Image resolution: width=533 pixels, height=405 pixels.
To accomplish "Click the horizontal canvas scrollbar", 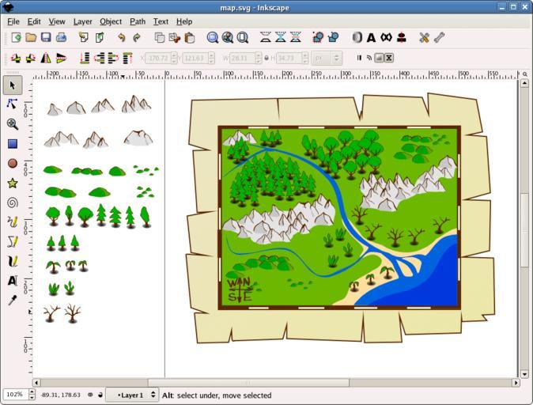I will pos(277,383).
